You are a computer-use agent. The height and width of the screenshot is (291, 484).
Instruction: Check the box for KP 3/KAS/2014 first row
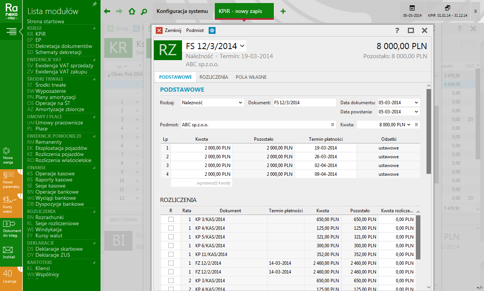click(x=171, y=219)
